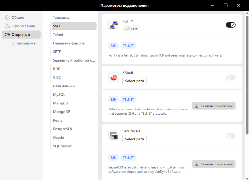The image size is (249, 180).
Task: Click the PuTTY application icon
Action: coord(114,25)
